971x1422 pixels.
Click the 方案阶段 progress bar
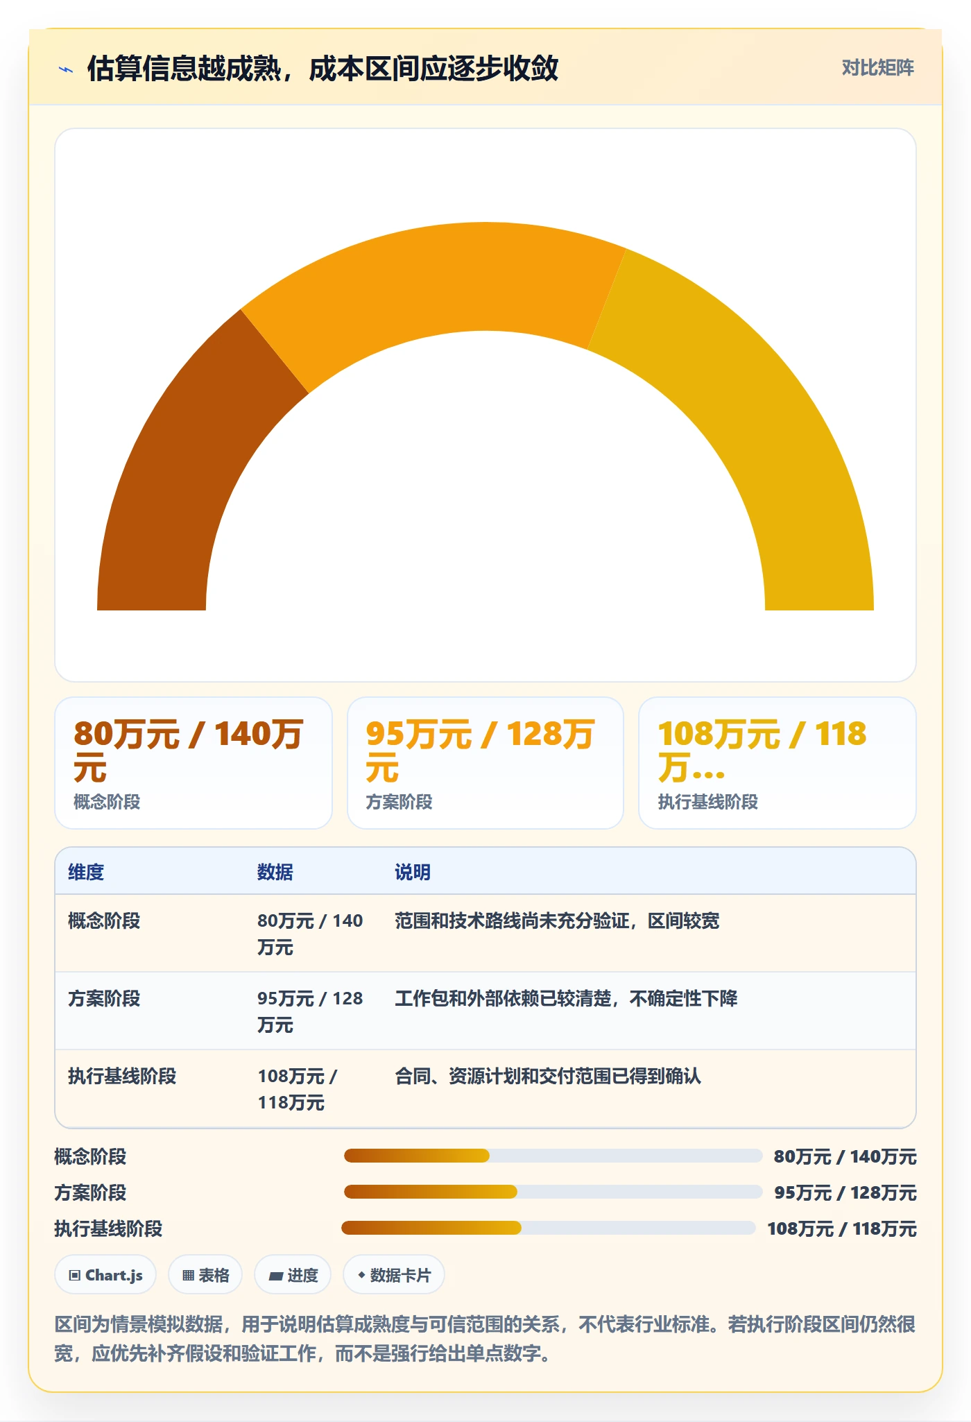pyautogui.click(x=553, y=1192)
